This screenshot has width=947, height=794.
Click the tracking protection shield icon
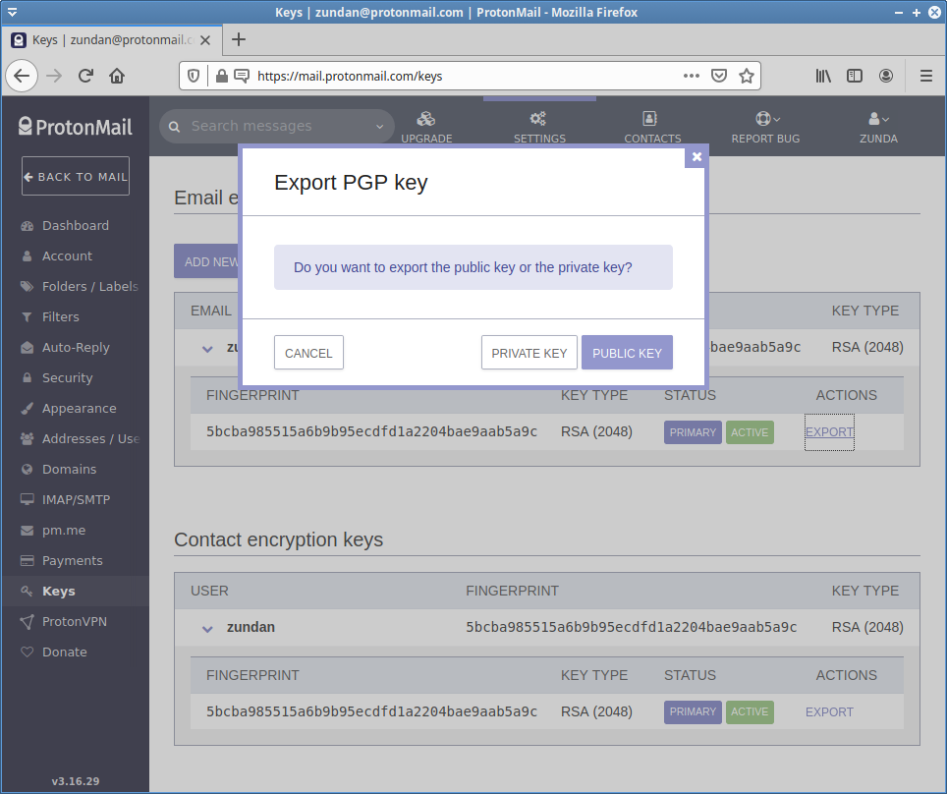pyautogui.click(x=194, y=76)
